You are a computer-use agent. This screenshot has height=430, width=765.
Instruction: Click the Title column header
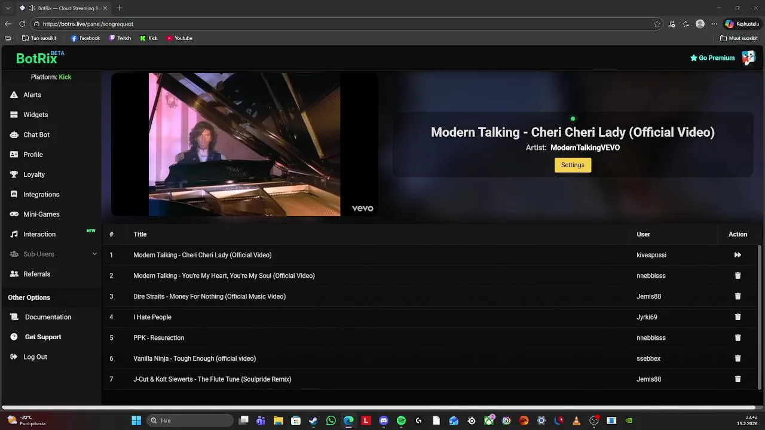coord(140,234)
